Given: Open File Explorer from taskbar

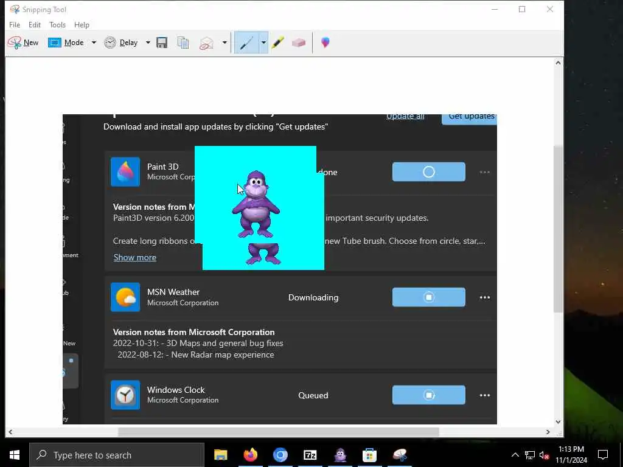Looking at the screenshot, I should point(220,455).
